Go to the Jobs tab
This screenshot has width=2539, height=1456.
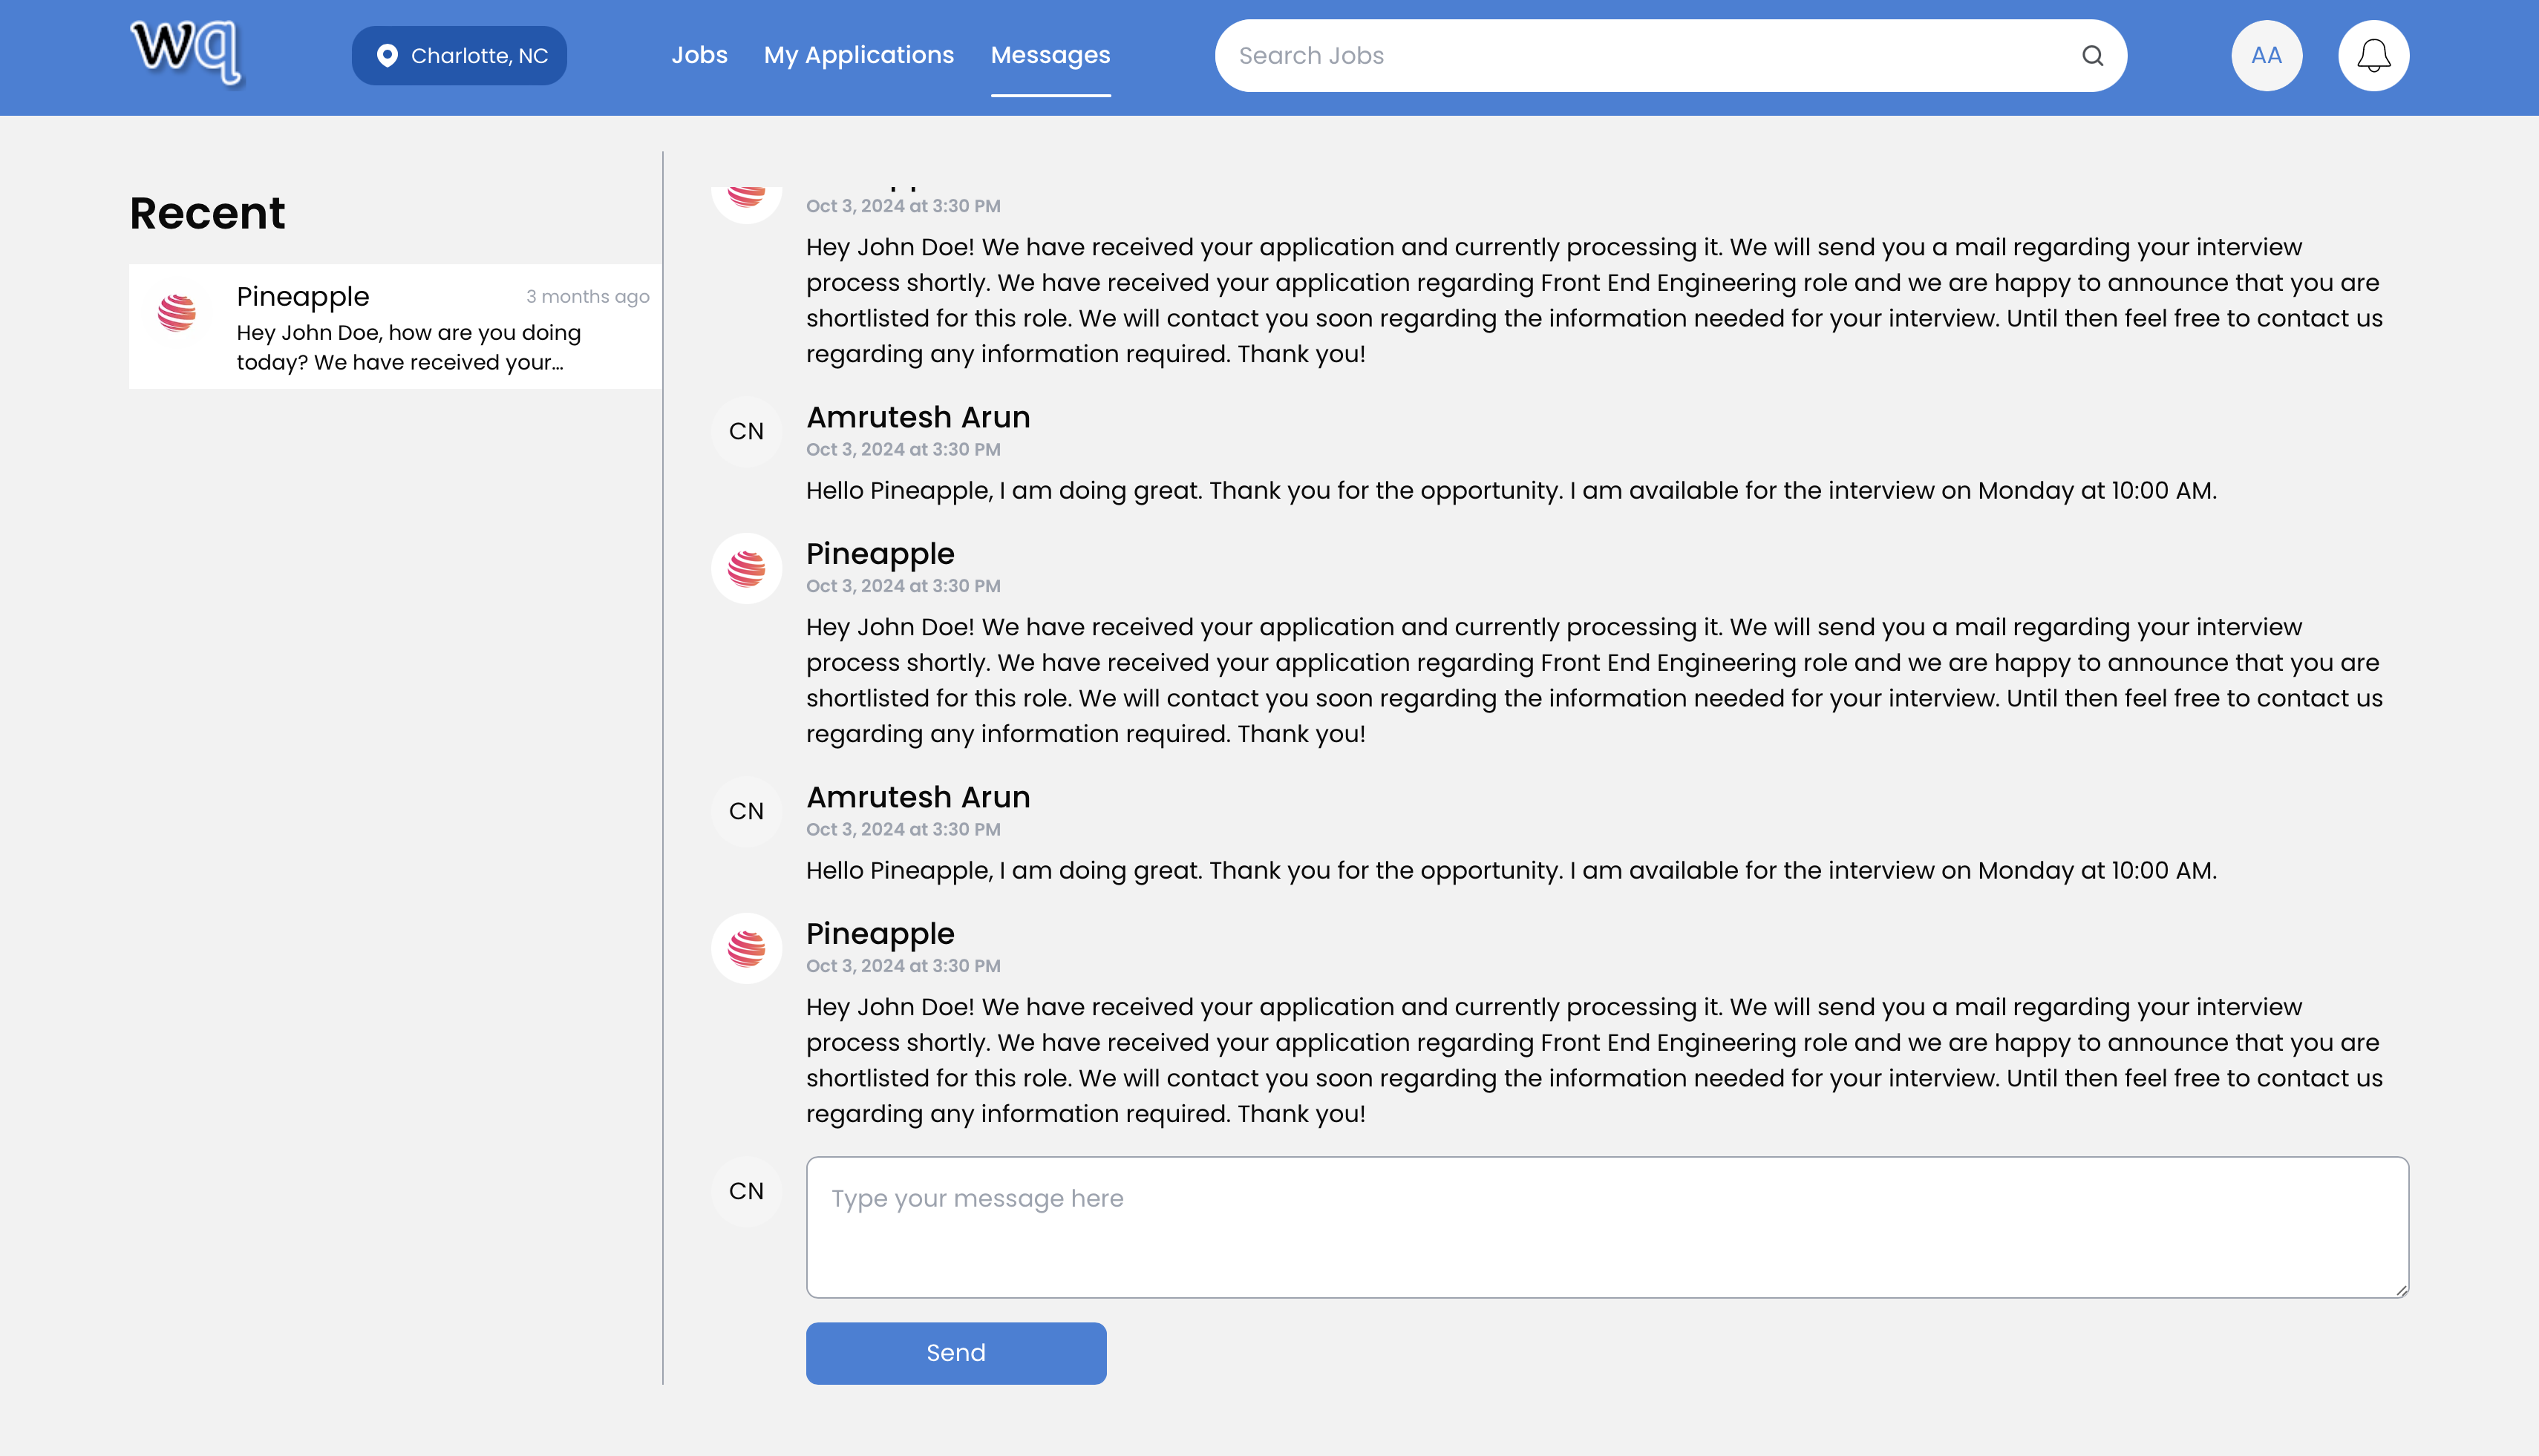[x=699, y=55]
